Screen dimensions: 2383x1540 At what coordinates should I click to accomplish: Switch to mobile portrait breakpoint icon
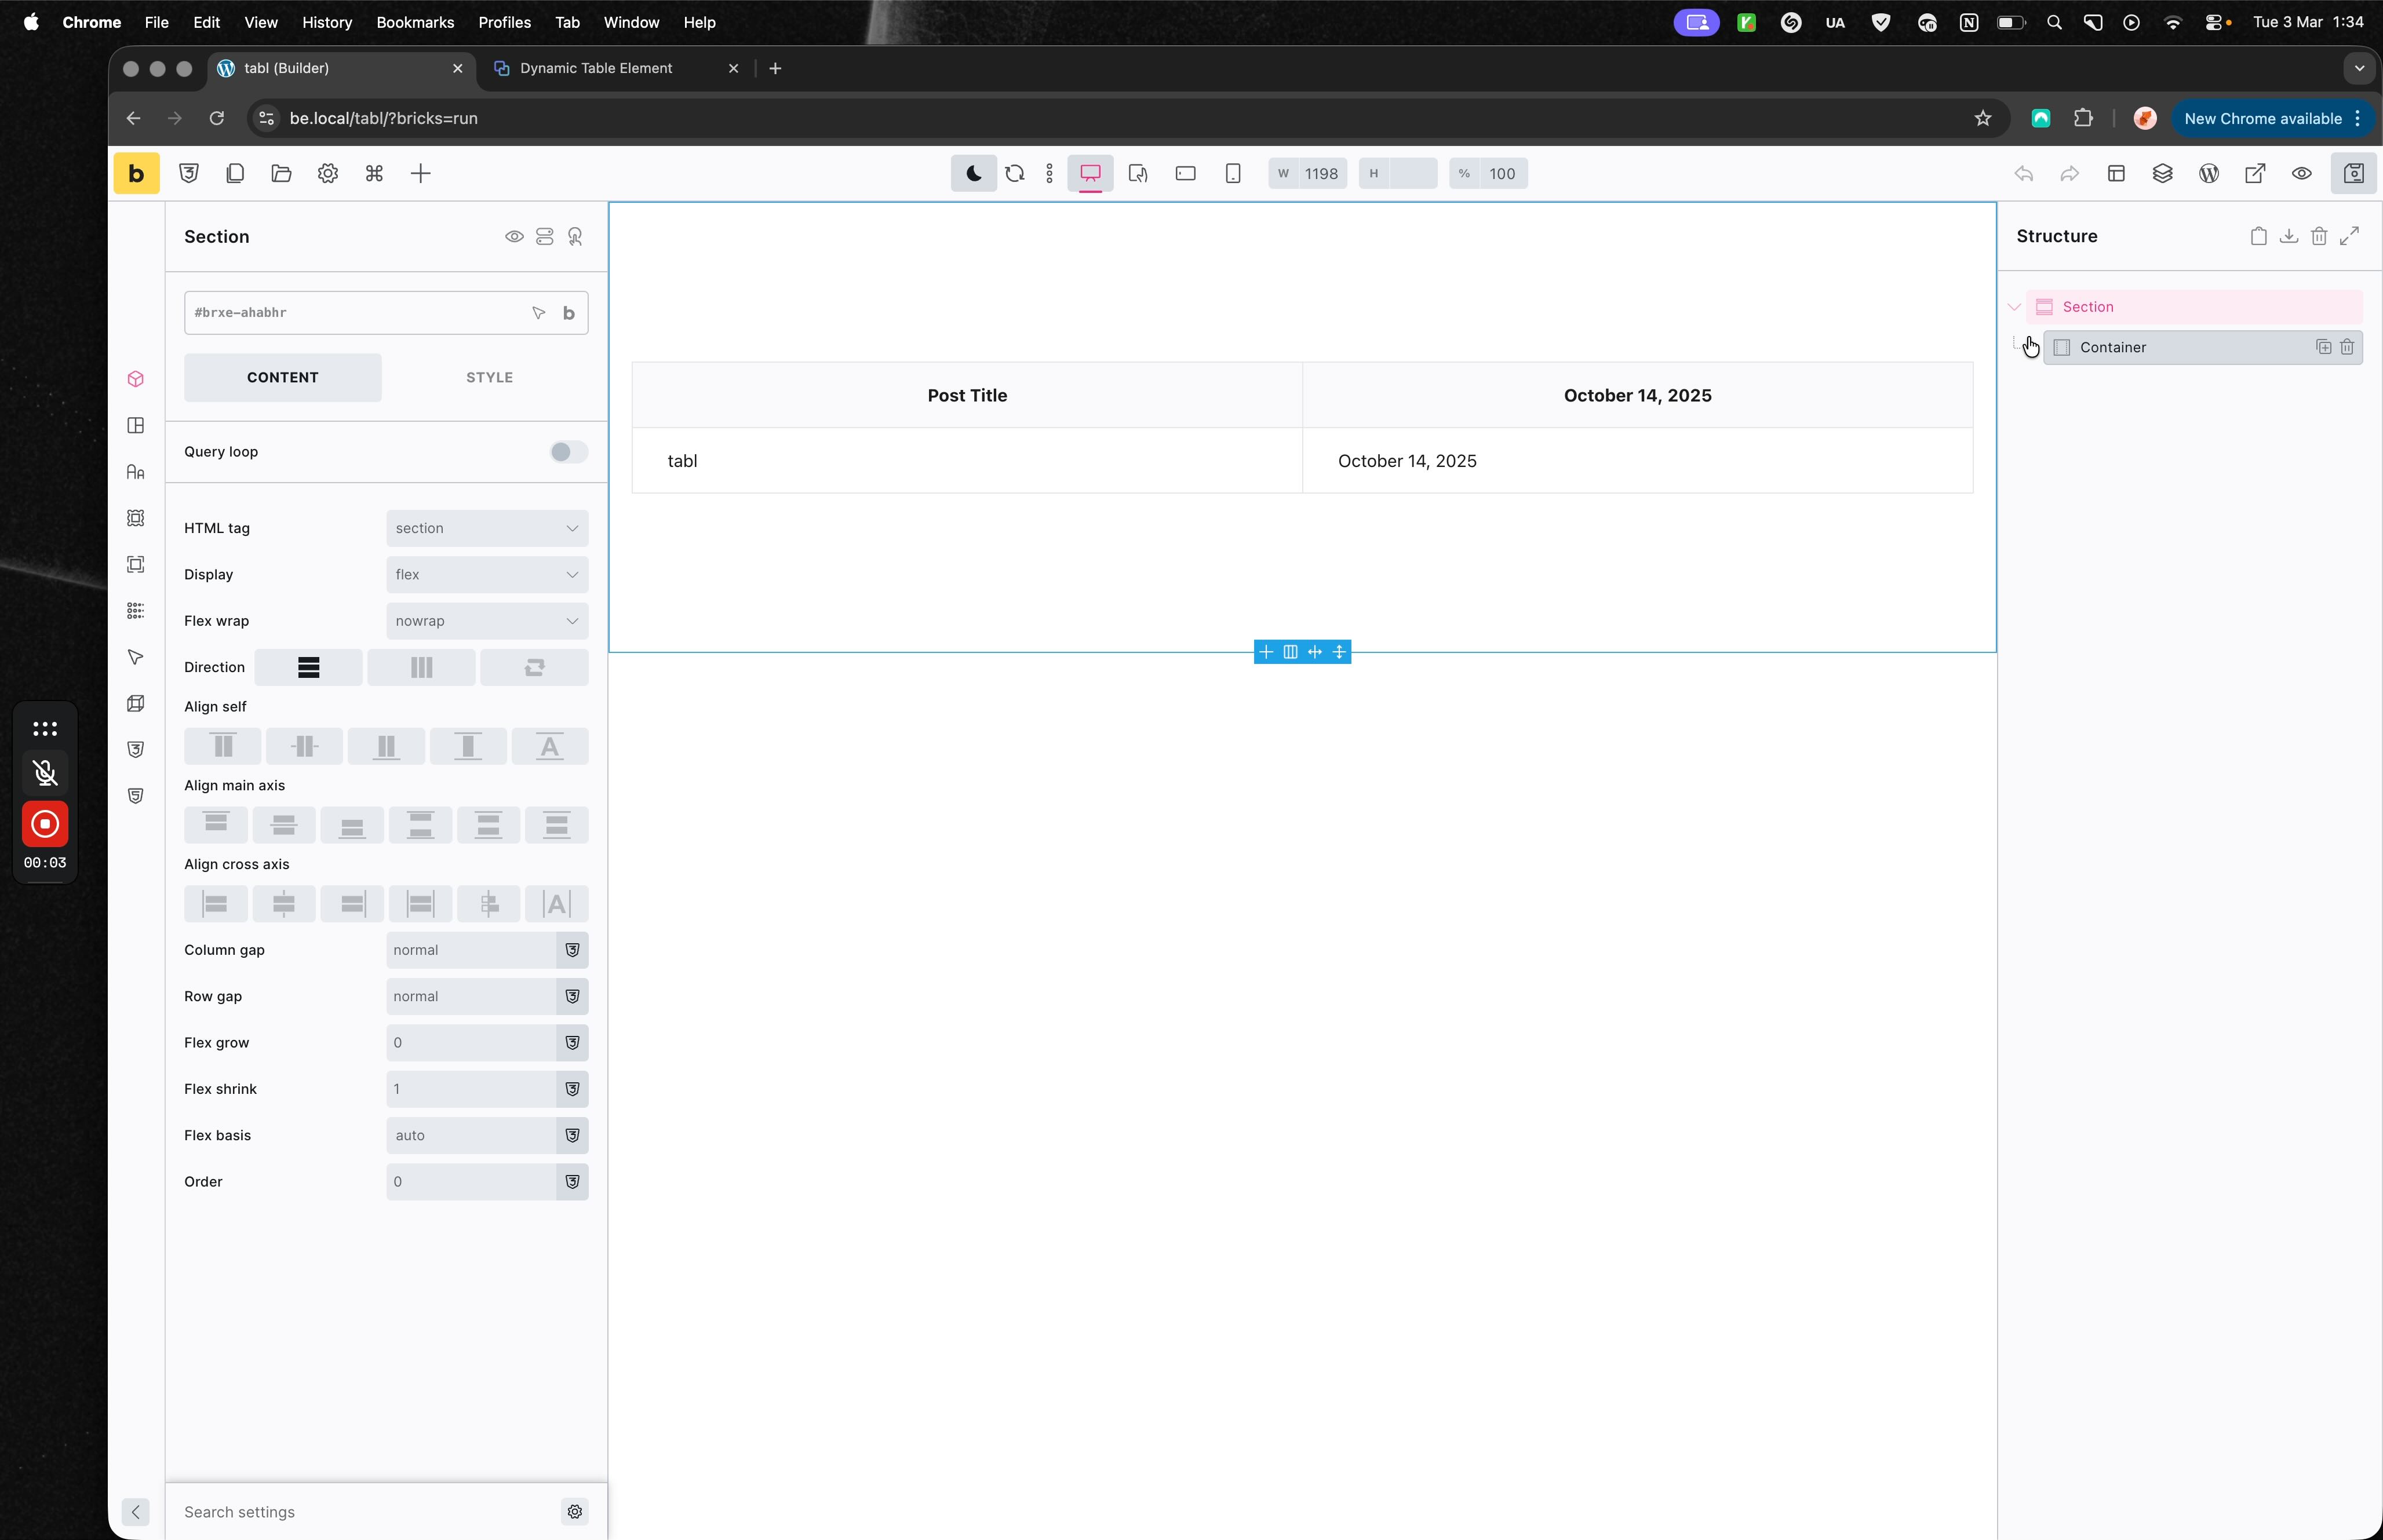pos(1232,173)
